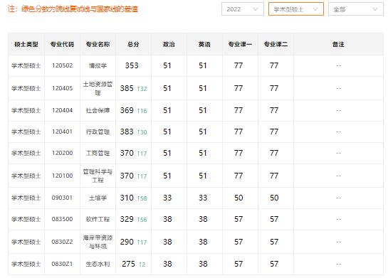Click the 政治 column header

pyautogui.click(x=169, y=45)
